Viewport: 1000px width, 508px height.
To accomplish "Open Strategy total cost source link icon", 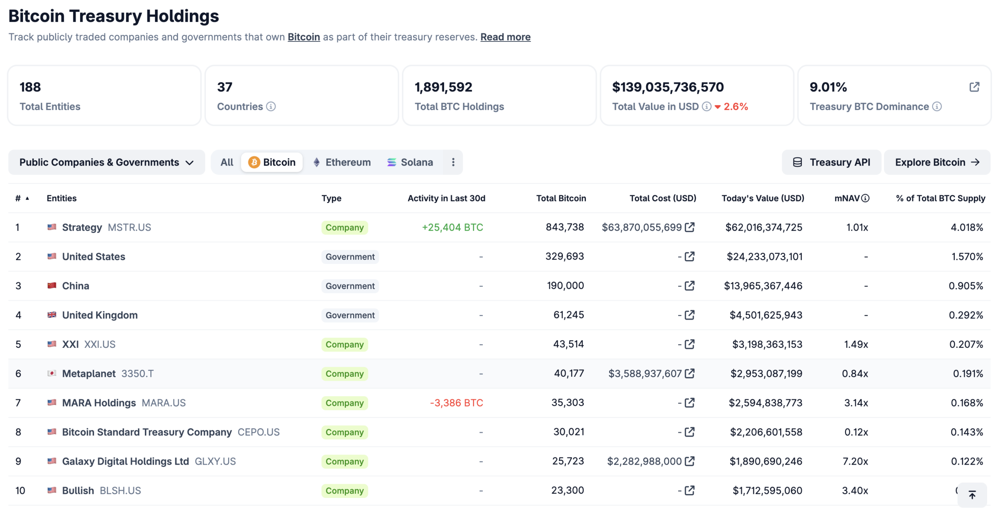I will coord(689,227).
